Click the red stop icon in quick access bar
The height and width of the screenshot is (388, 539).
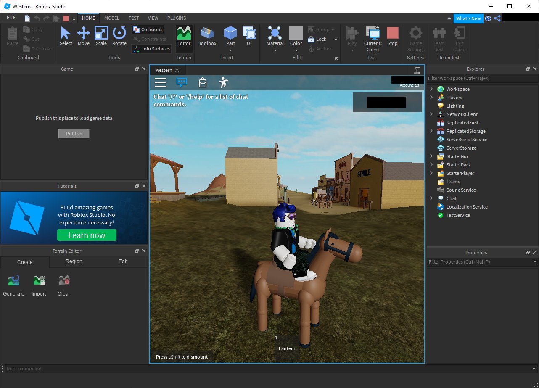tap(66, 18)
